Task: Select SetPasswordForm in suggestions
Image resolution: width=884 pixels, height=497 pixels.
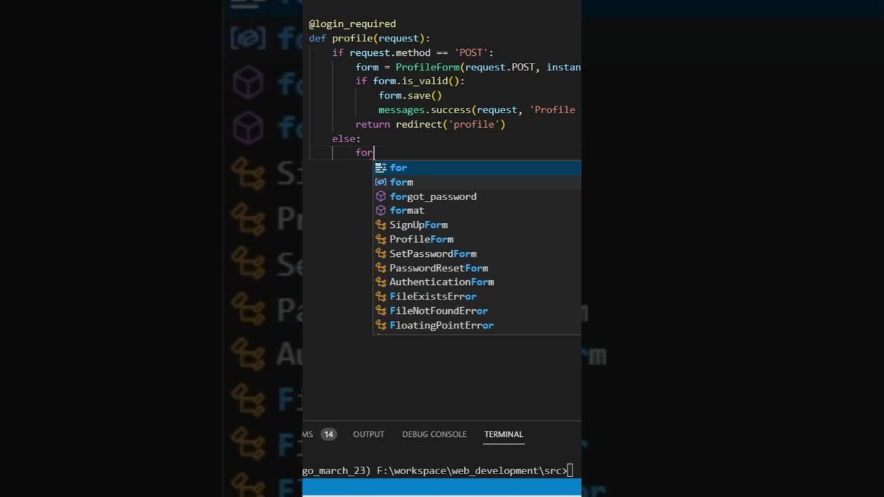Action: tap(477, 254)
